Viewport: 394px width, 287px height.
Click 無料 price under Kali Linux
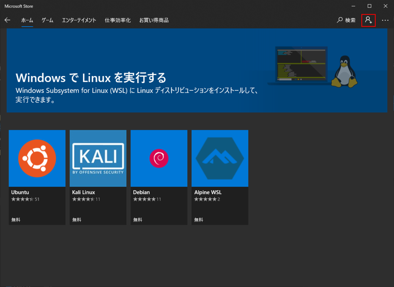[77, 220]
